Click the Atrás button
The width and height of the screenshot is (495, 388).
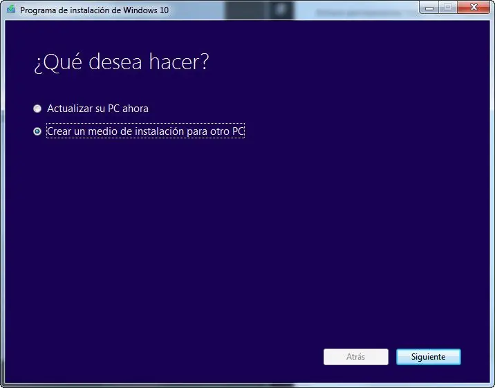[x=356, y=357]
